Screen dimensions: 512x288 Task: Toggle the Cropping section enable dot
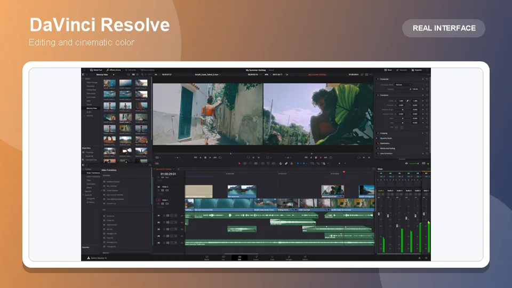(x=378, y=133)
